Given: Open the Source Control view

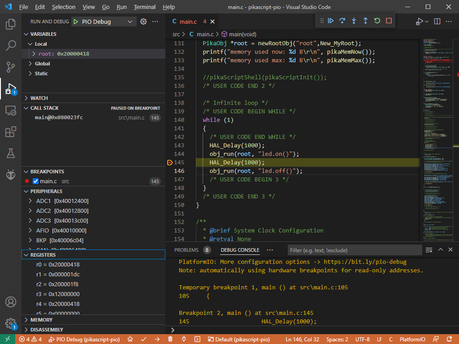Looking at the screenshot, I should (x=11, y=67).
